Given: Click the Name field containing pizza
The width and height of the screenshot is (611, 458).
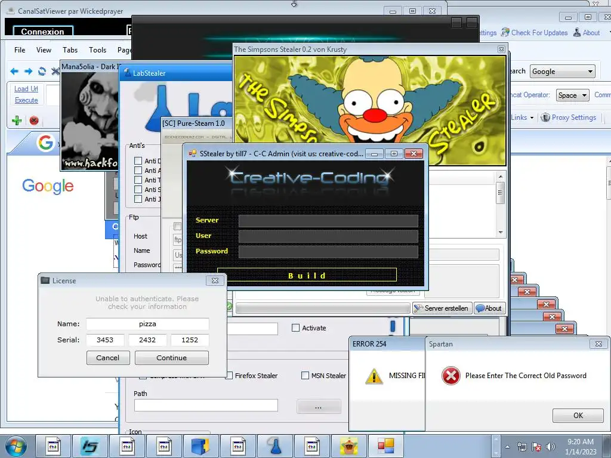Looking at the screenshot, I should coord(147,324).
